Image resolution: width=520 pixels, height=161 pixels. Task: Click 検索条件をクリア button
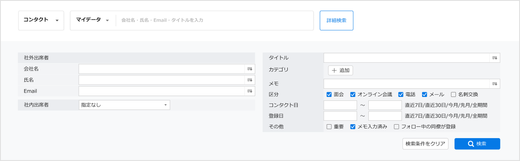[x=425, y=144]
